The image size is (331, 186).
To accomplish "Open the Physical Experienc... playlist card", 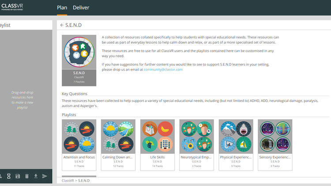I will [x=236, y=145].
